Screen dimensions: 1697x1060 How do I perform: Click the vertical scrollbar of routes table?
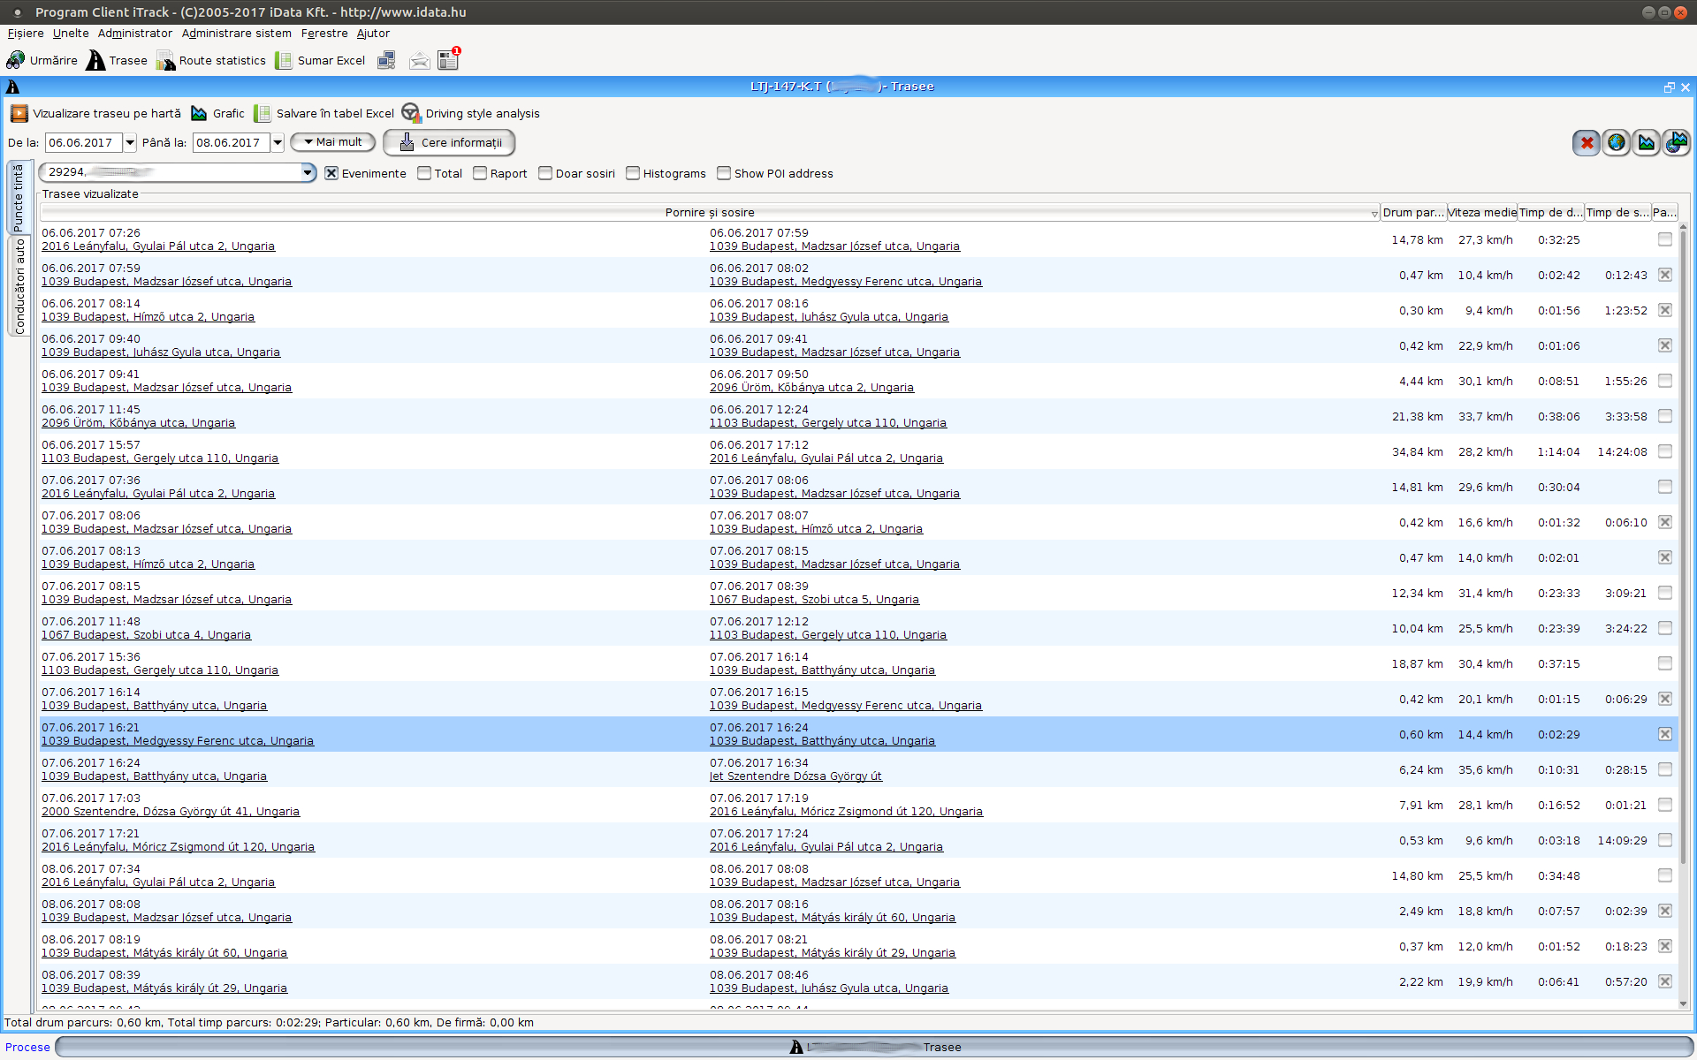click(1683, 548)
